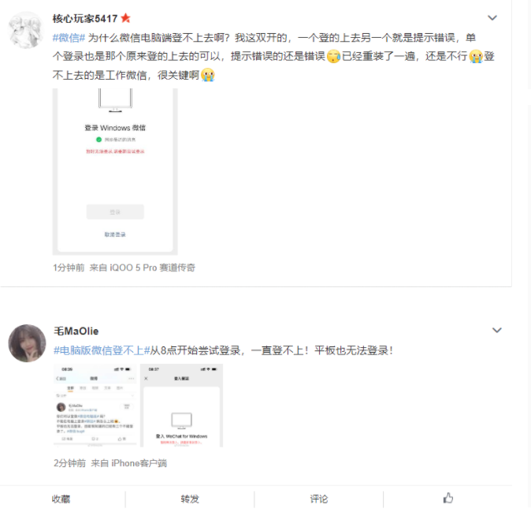Click the red star badge beside 核心玩家5417
The height and width of the screenshot is (520, 531).
click(x=125, y=17)
